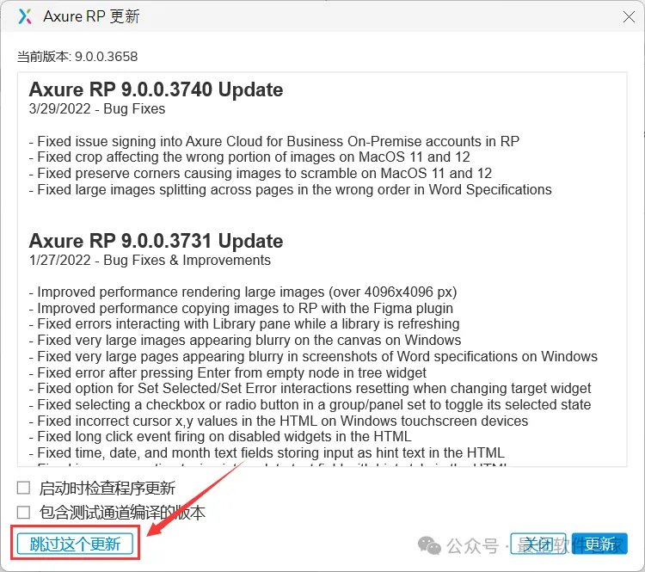Click line about large images splitting across pages

pyautogui.click(x=291, y=190)
